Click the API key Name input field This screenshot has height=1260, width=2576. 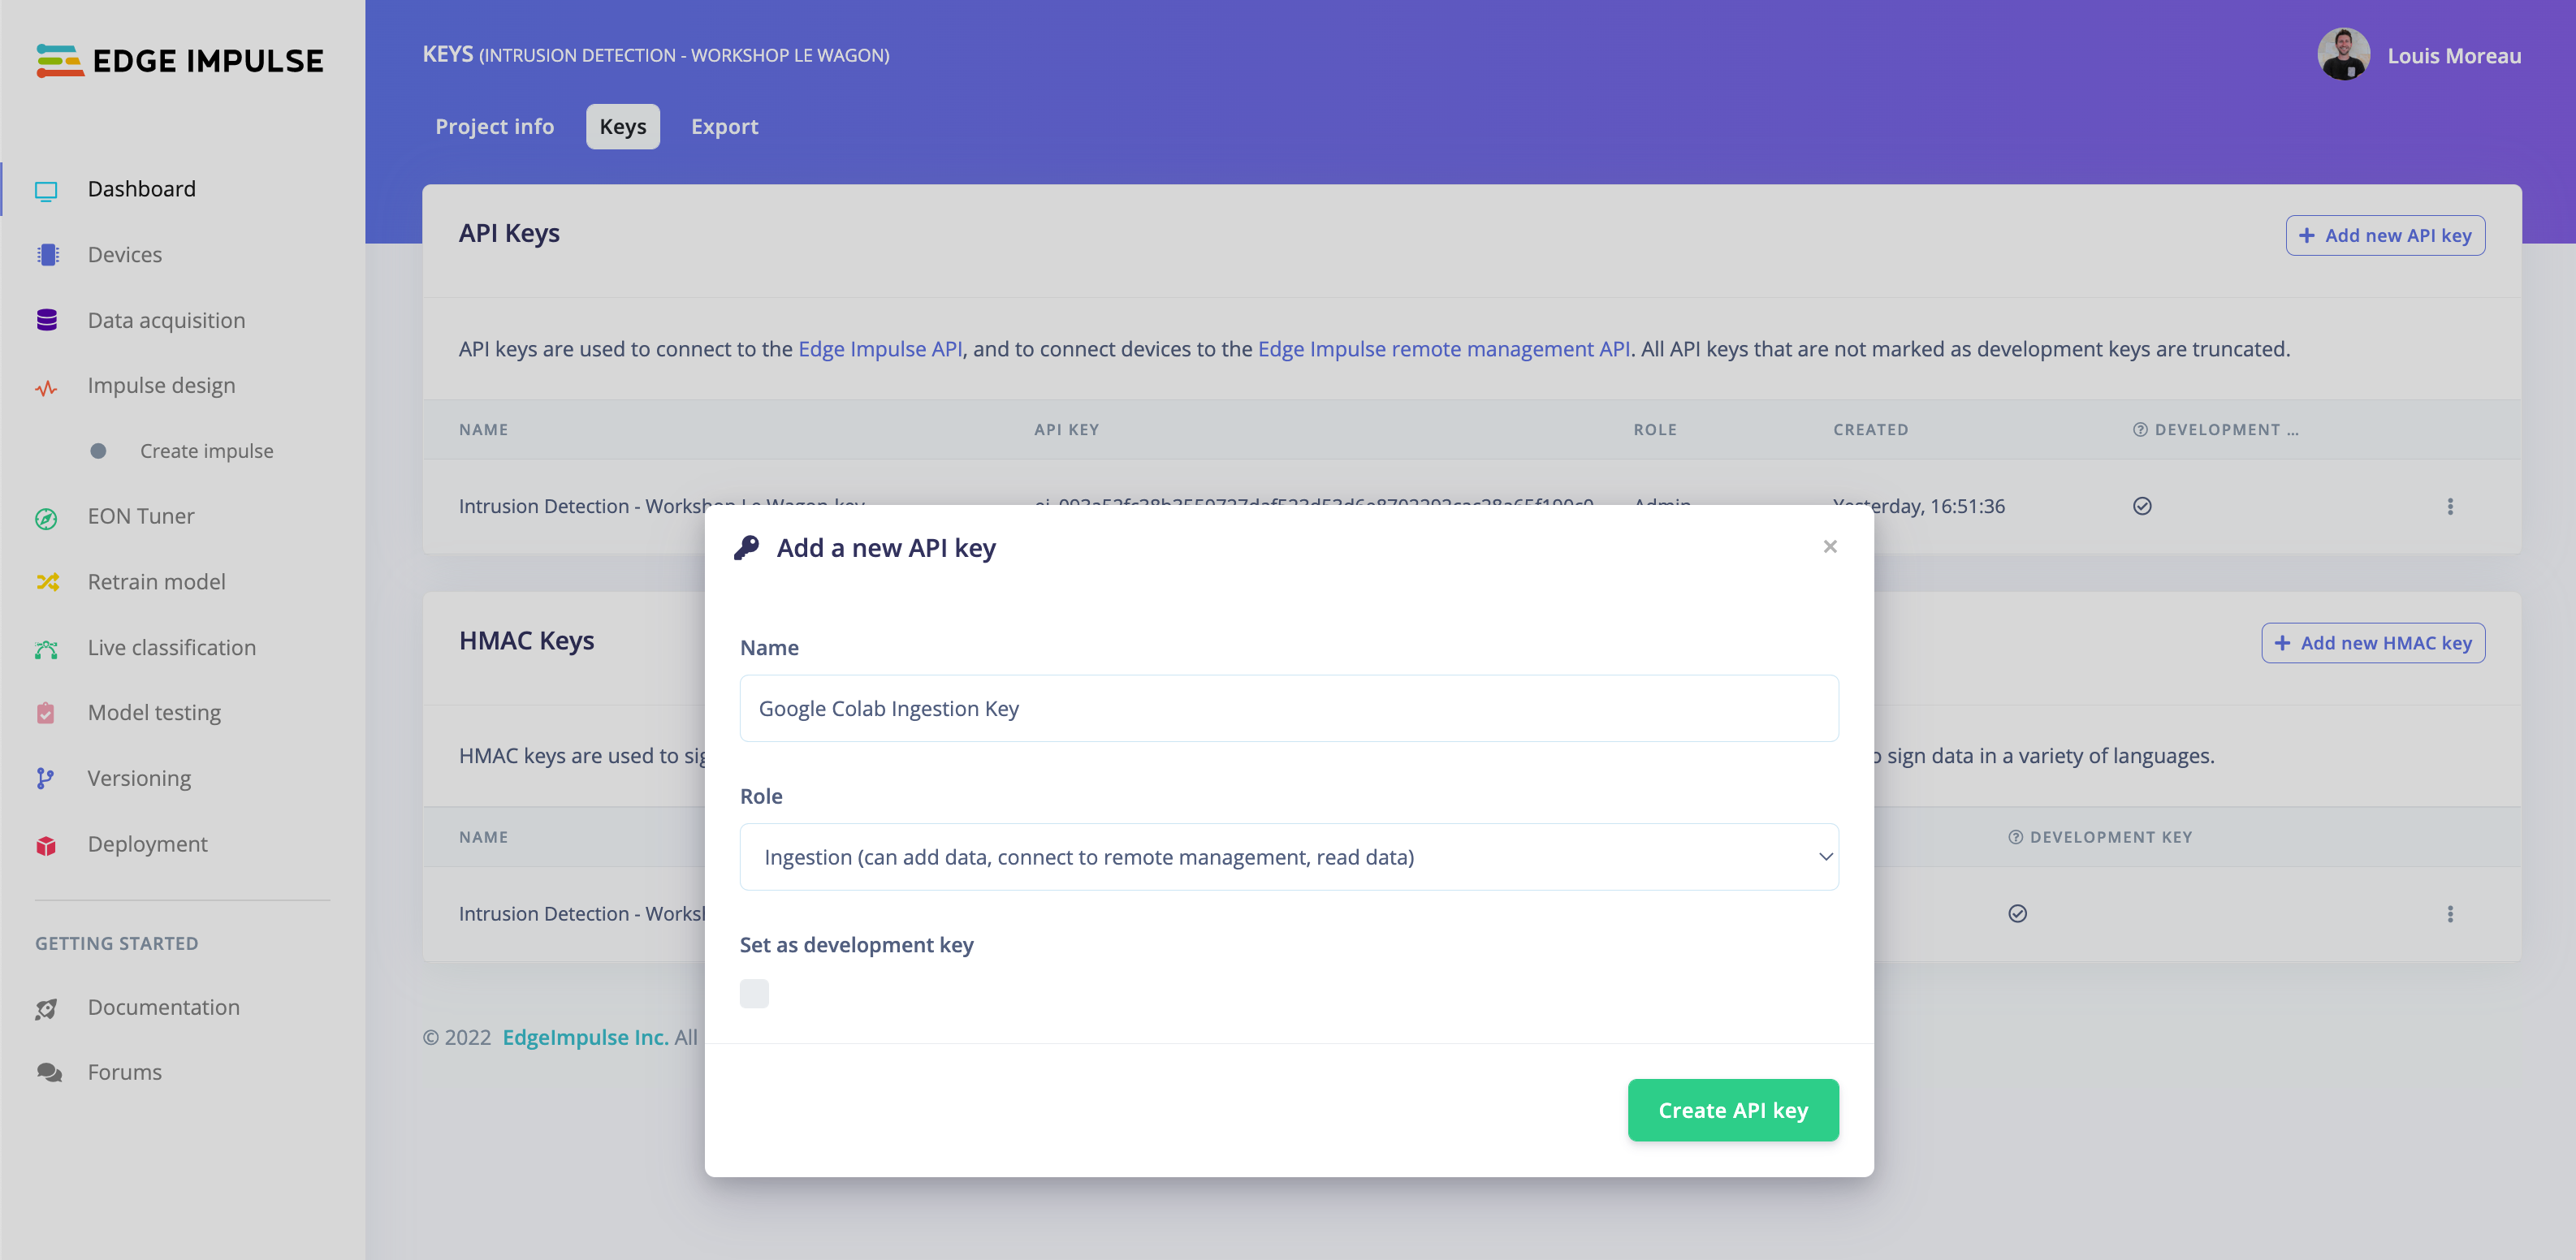pyautogui.click(x=1288, y=708)
